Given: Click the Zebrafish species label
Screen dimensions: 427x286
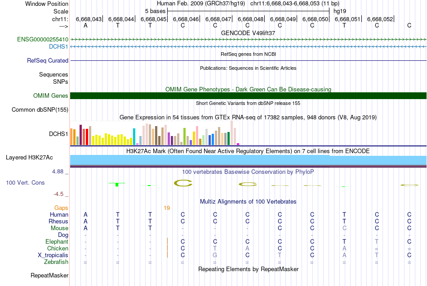Looking at the screenshot, I should [56, 262].
